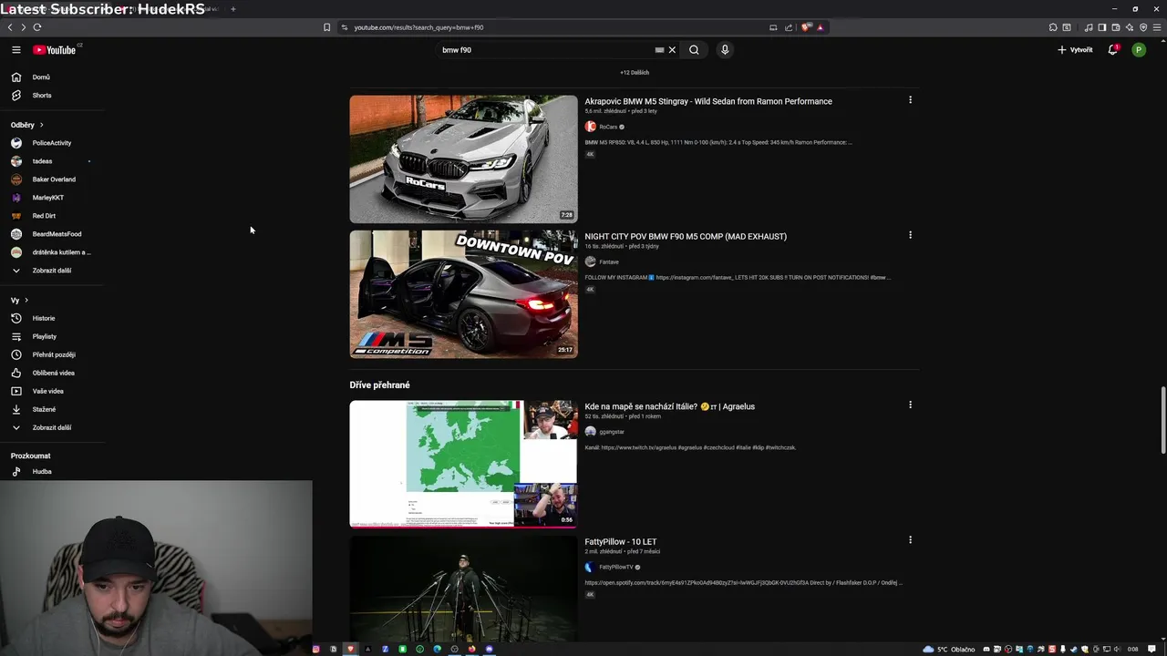Open the Brave Shields lion icon
This screenshot has width=1167, height=656.
tap(806, 27)
